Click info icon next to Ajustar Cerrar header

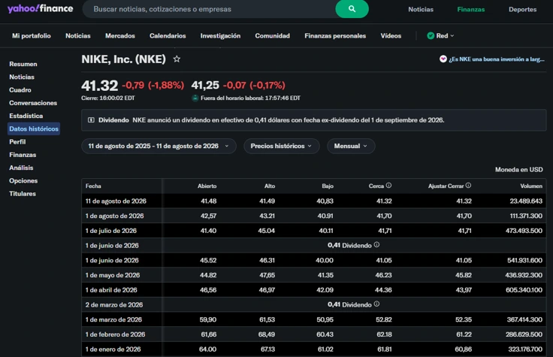coord(468,185)
